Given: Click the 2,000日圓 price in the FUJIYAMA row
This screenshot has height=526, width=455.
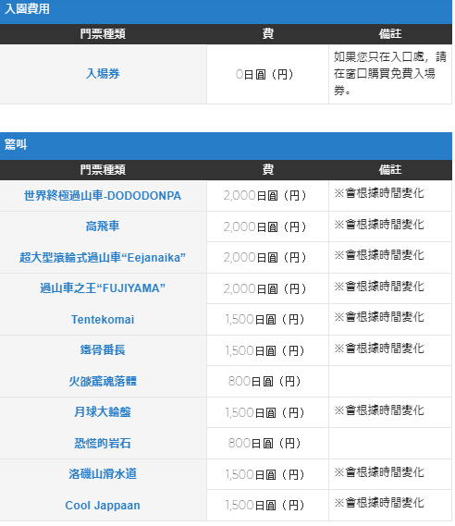Looking at the screenshot, I should pyautogui.click(x=265, y=288).
